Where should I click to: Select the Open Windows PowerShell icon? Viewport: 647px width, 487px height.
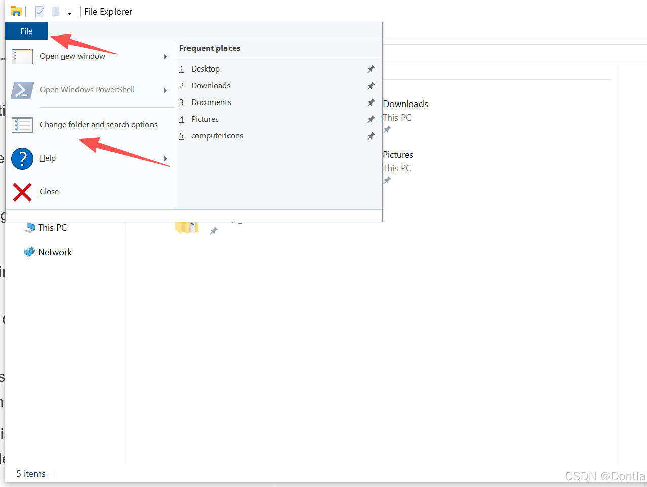[x=22, y=90]
